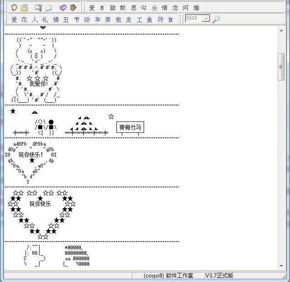Select the 宠 category button

tap(118, 20)
